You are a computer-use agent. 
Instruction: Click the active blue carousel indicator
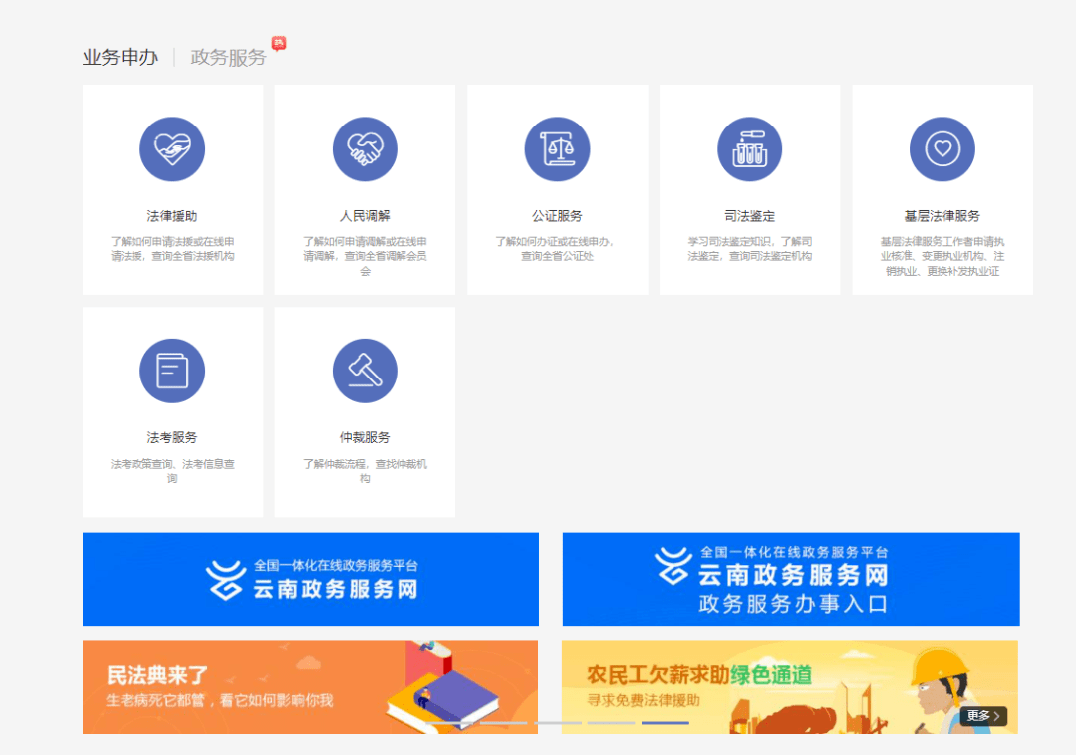coord(665,722)
